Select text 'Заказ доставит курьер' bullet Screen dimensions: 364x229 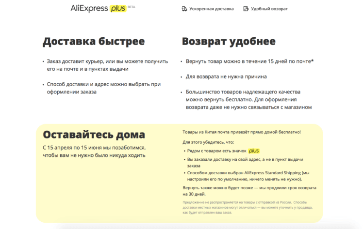point(107,65)
